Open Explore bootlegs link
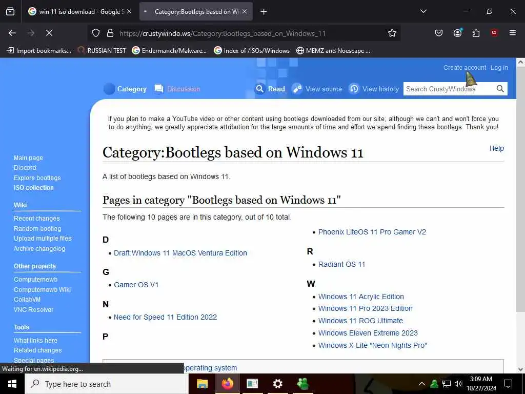525x394 pixels. (37, 178)
